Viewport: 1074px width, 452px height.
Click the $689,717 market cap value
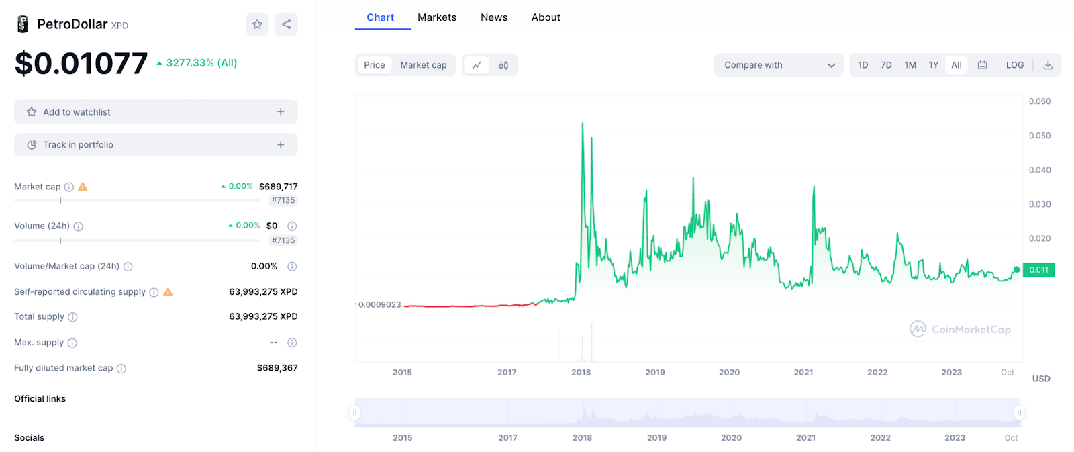(279, 187)
